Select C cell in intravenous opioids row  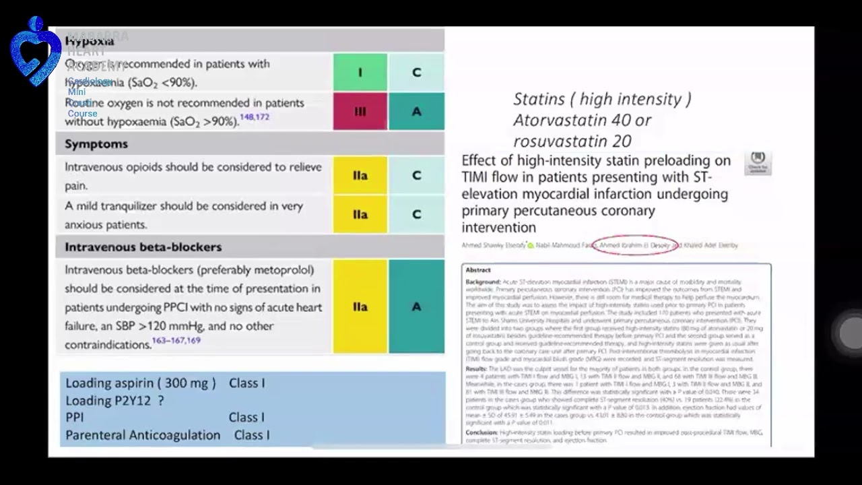pos(417,176)
